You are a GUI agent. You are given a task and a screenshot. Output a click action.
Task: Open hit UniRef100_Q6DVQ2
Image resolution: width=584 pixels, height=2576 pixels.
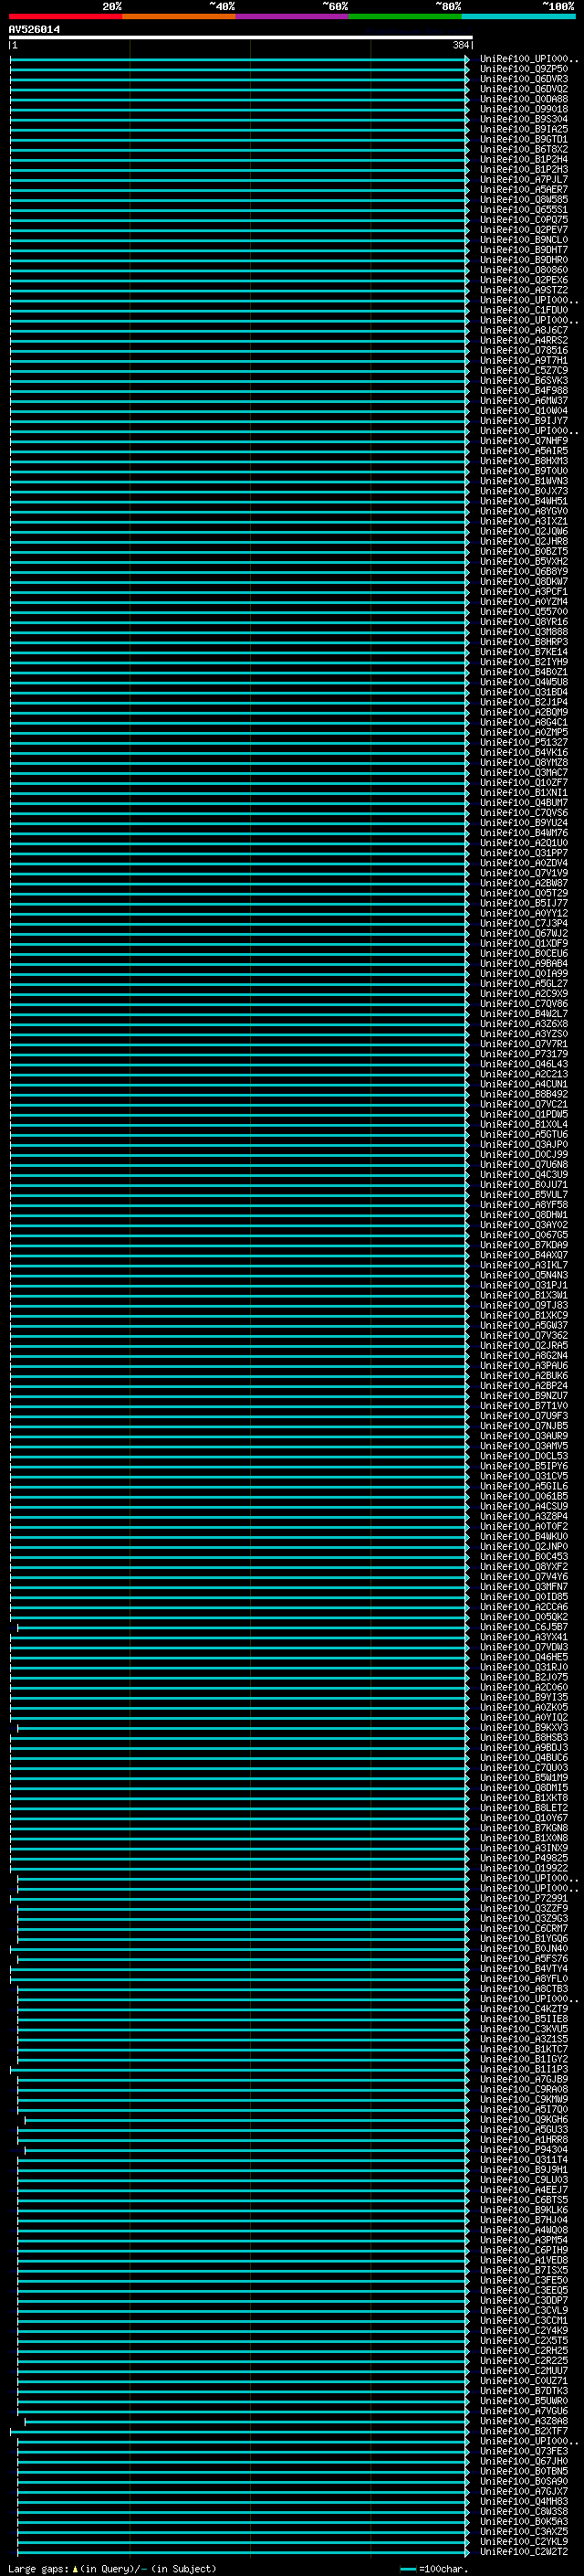523,90
